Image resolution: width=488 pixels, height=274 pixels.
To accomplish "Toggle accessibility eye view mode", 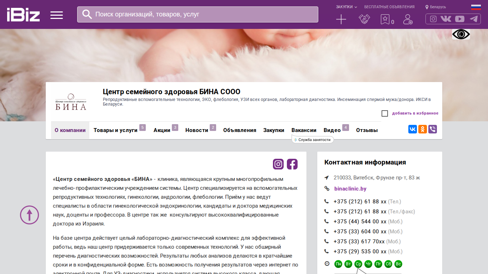I will tap(461, 34).
